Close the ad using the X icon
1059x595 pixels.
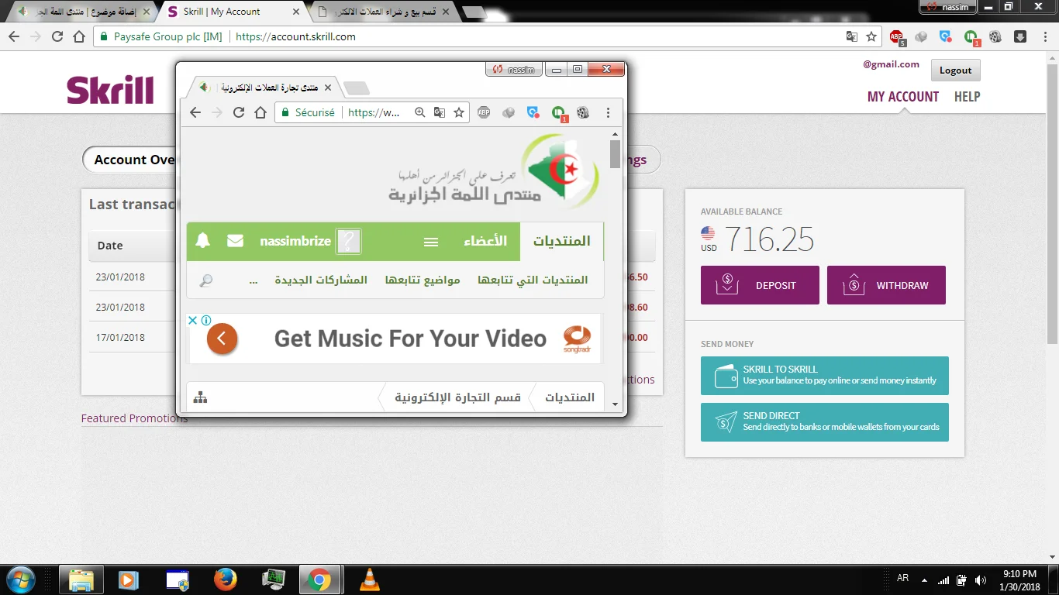[193, 320]
